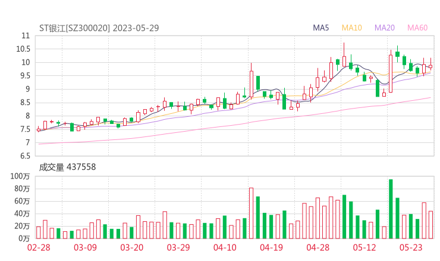This screenshot has height=261, width=440.
Task: Click the tallest red volume bar
Action: (251, 213)
